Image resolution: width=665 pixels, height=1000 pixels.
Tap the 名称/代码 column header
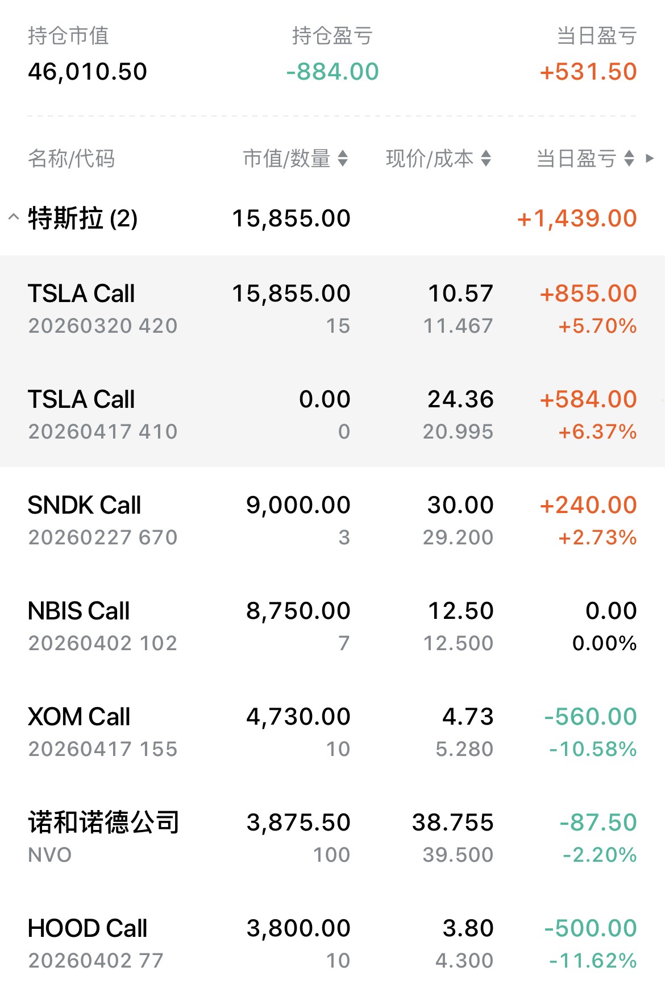click(x=72, y=158)
